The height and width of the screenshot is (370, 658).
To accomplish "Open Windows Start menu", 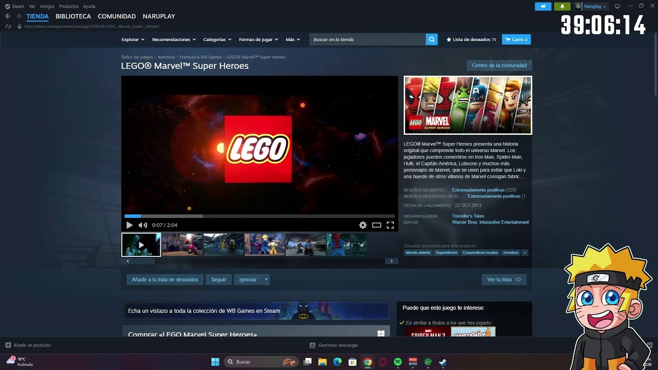I will pyautogui.click(x=215, y=362).
